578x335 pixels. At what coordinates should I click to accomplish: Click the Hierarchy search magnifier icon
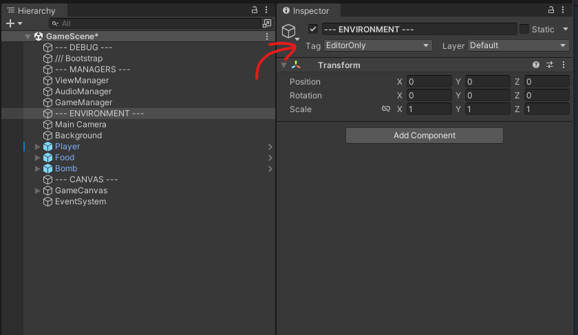point(55,23)
